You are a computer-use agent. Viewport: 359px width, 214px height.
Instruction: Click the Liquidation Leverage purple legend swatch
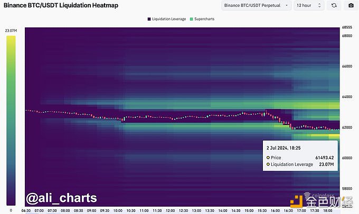click(149, 19)
